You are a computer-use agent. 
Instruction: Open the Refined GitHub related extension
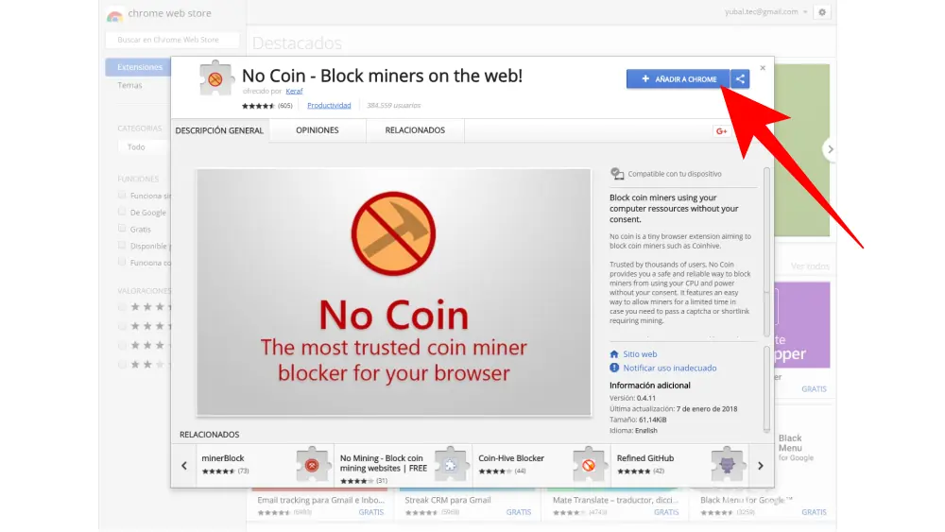pyautogui.click(x=679, y=465)
